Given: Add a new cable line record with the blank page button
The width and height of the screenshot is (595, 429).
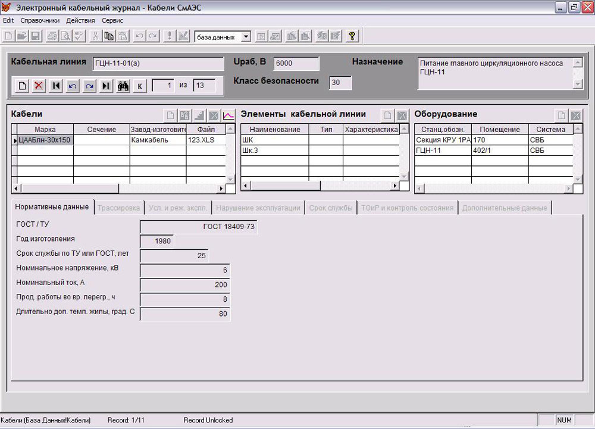Looking at the screenshot, I should tap(22, 86).
